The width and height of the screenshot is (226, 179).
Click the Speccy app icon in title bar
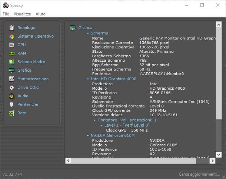coord(6,5)
